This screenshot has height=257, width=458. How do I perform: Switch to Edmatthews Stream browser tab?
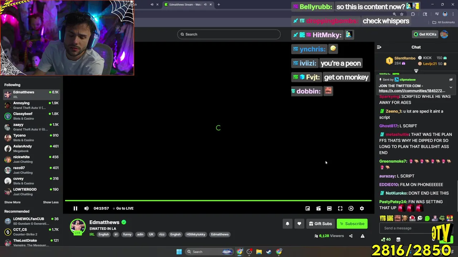coord(186,5)
